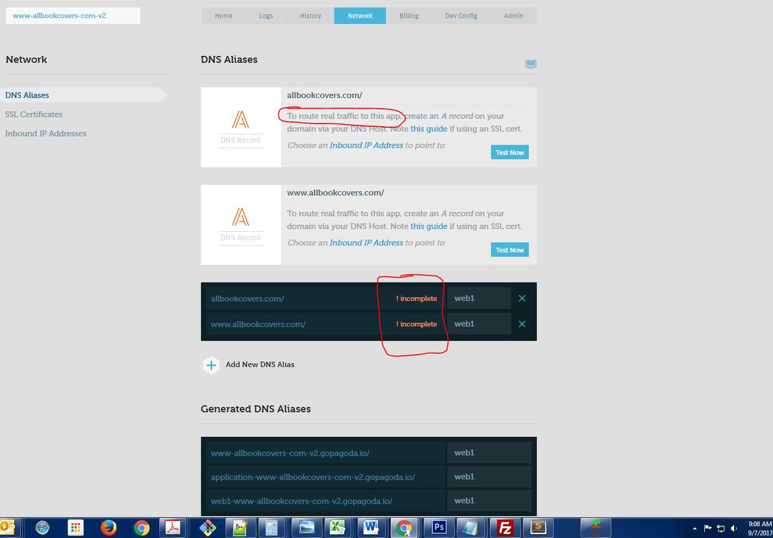Open 'this guide' link under www.allbookcovers.com/

[429, 226]
